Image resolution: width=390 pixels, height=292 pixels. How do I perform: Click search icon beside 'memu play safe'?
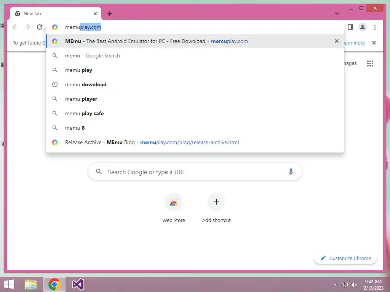pyautogui.click(x=55, y=113)
